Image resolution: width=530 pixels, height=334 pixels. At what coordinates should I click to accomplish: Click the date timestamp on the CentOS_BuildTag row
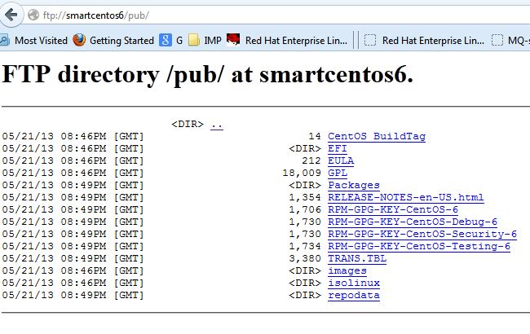coord(73,136)
